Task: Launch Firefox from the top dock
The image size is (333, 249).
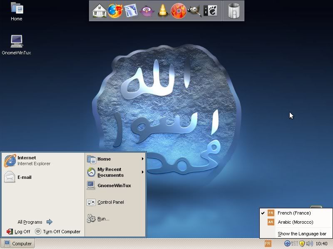Action: tap(115, 11)
